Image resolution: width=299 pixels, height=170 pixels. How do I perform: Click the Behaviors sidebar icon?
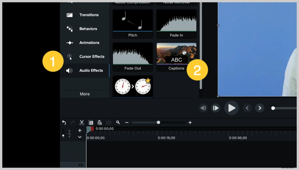point(70,29)
